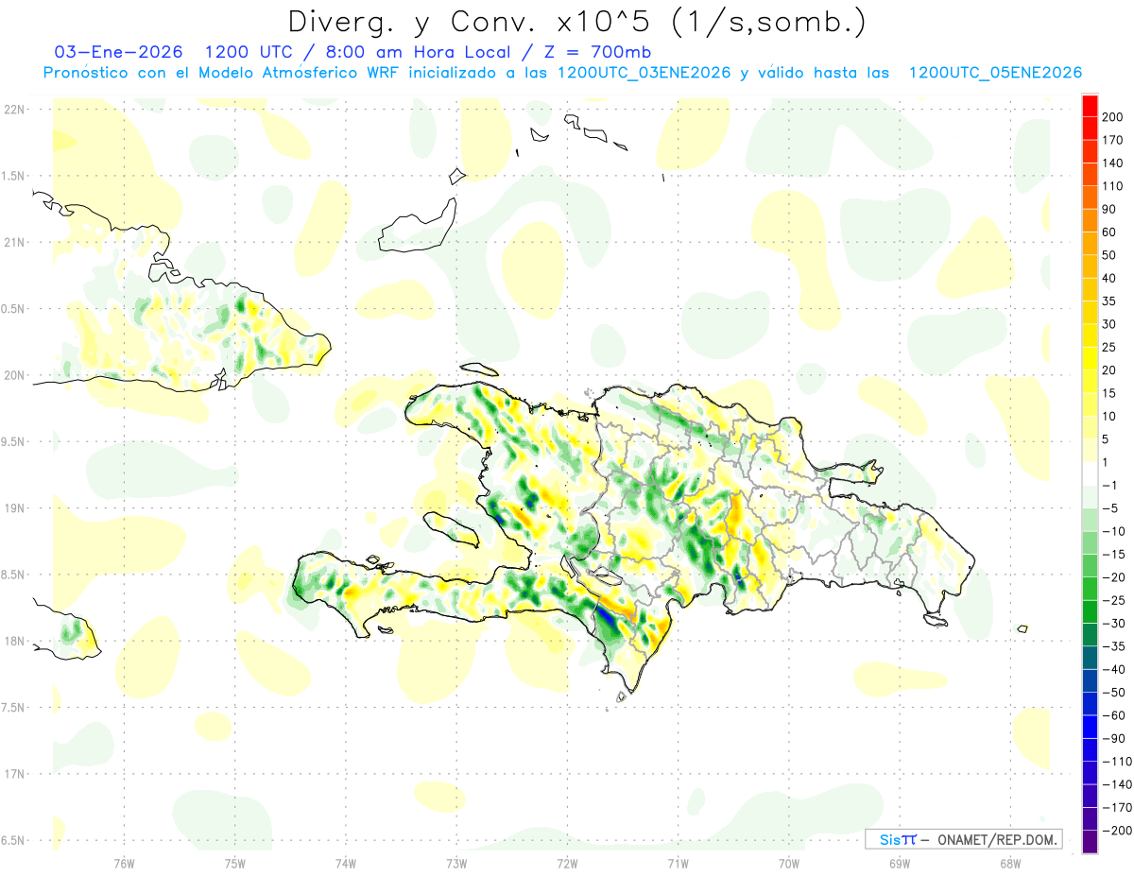
Task: Click the '69W' longitude label
Action: [900, 863]
